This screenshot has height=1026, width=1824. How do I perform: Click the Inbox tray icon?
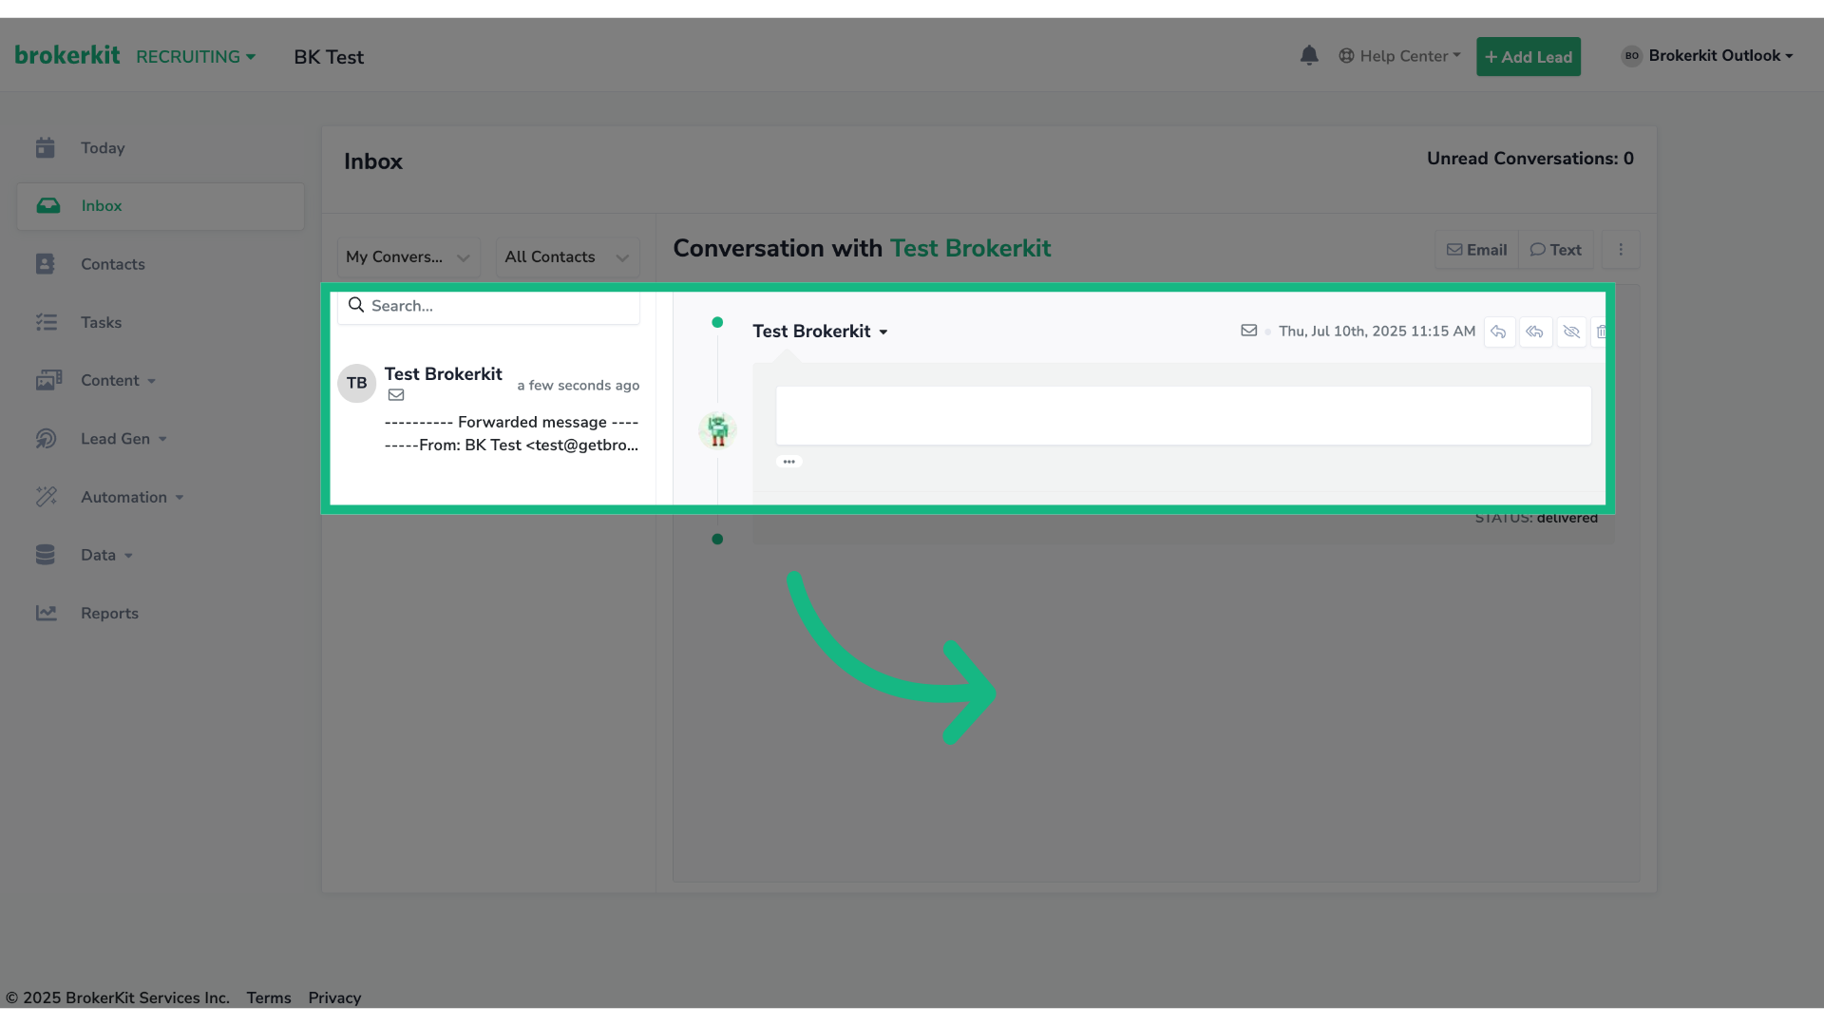47,206
